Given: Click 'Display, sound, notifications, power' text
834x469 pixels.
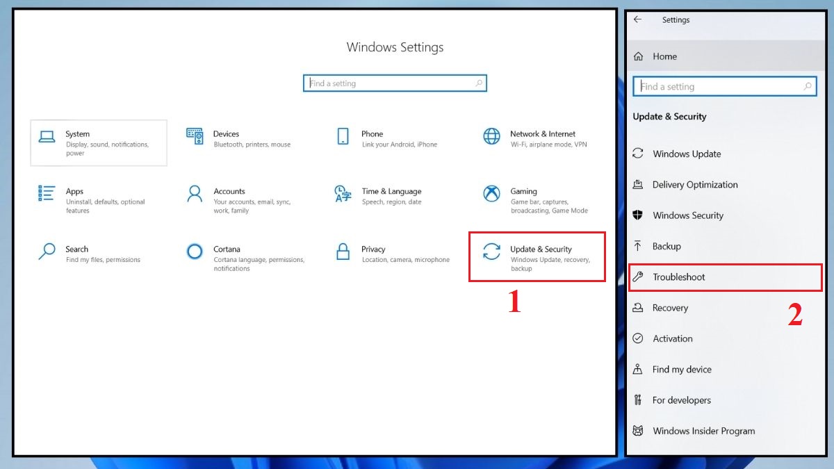Looking at the screenshot, I should tap(108, 149).
